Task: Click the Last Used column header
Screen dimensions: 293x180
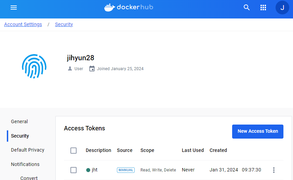Action: (x=192, y=150)
